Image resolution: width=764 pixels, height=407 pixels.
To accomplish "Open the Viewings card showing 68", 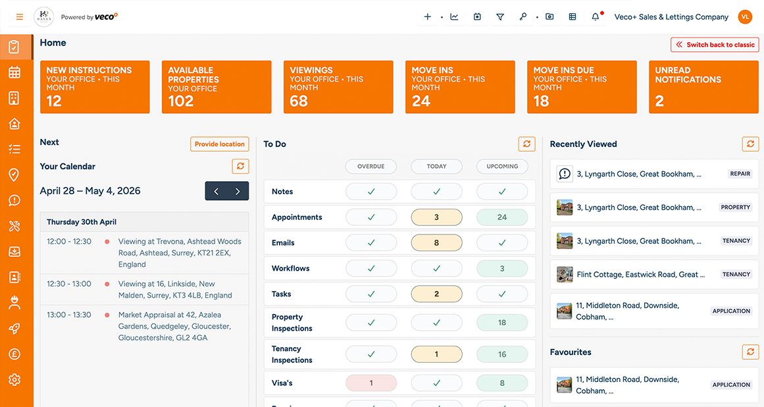I will pyautogui.click(x=339, y=87).
